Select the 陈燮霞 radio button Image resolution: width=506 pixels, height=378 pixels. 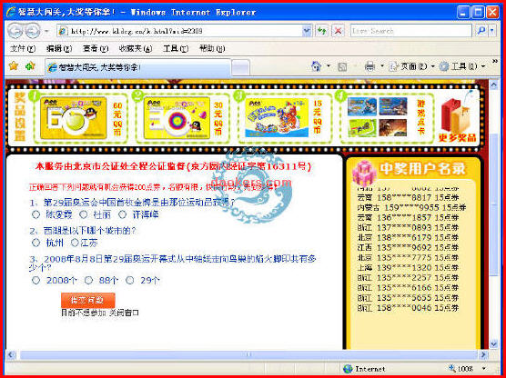click(x=36, y=214)
